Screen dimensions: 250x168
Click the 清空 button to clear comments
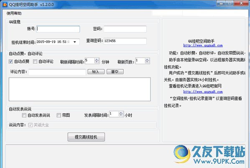click(115, 72)
